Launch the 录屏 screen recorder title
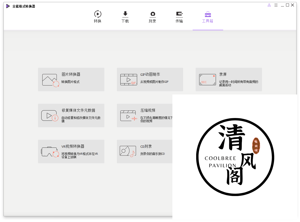The image size is (300, 222). point(223,74)
